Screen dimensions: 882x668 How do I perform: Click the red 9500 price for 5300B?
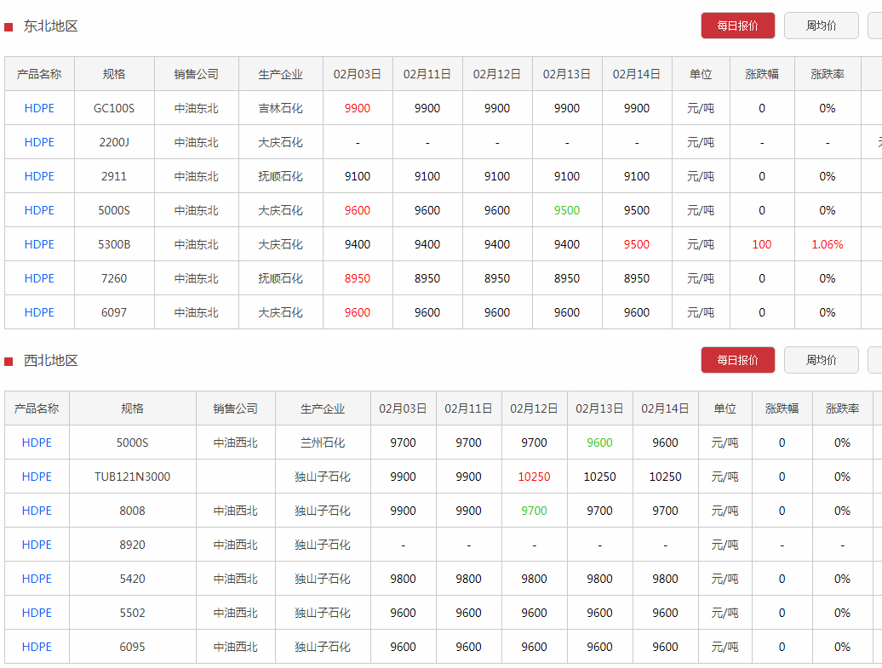(636, 244)
